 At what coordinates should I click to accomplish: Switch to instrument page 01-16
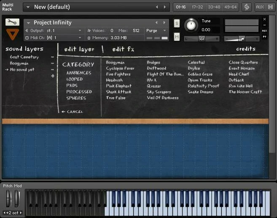click(181, 7)
